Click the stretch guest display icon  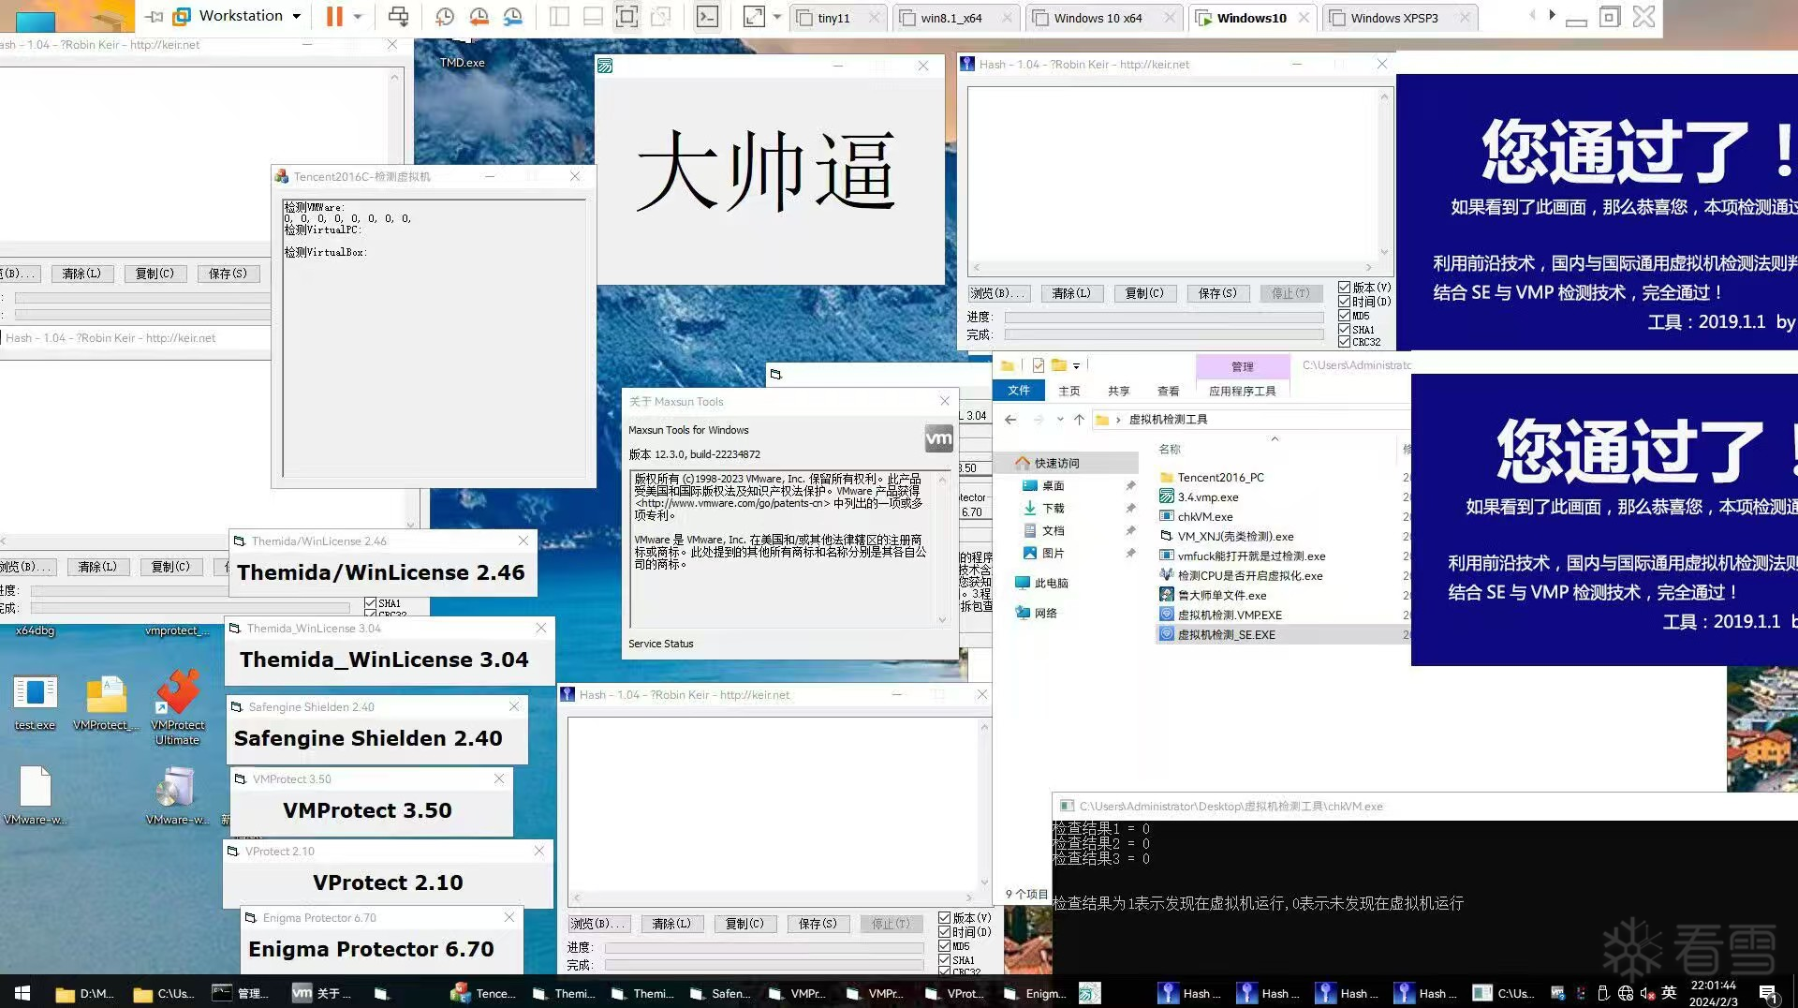(x=754, y=16)
